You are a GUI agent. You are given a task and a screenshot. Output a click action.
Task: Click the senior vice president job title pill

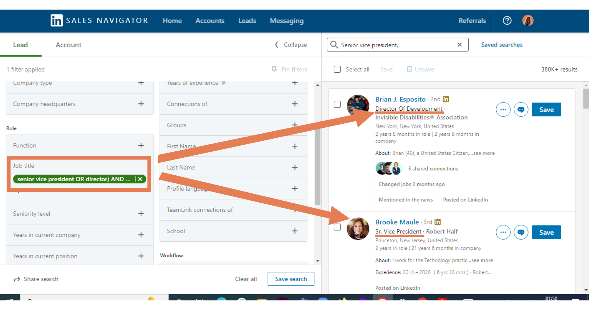(74, 179)
